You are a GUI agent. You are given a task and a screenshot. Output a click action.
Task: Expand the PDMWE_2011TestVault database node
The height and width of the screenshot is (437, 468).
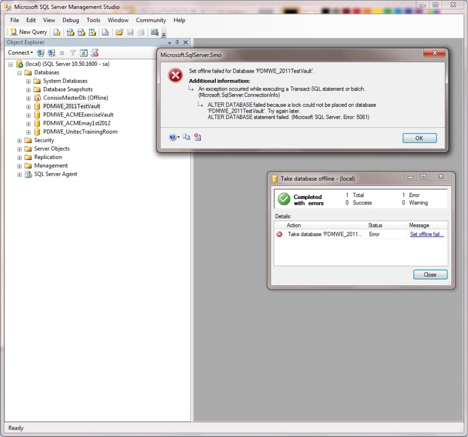click(x=28, y=107)
